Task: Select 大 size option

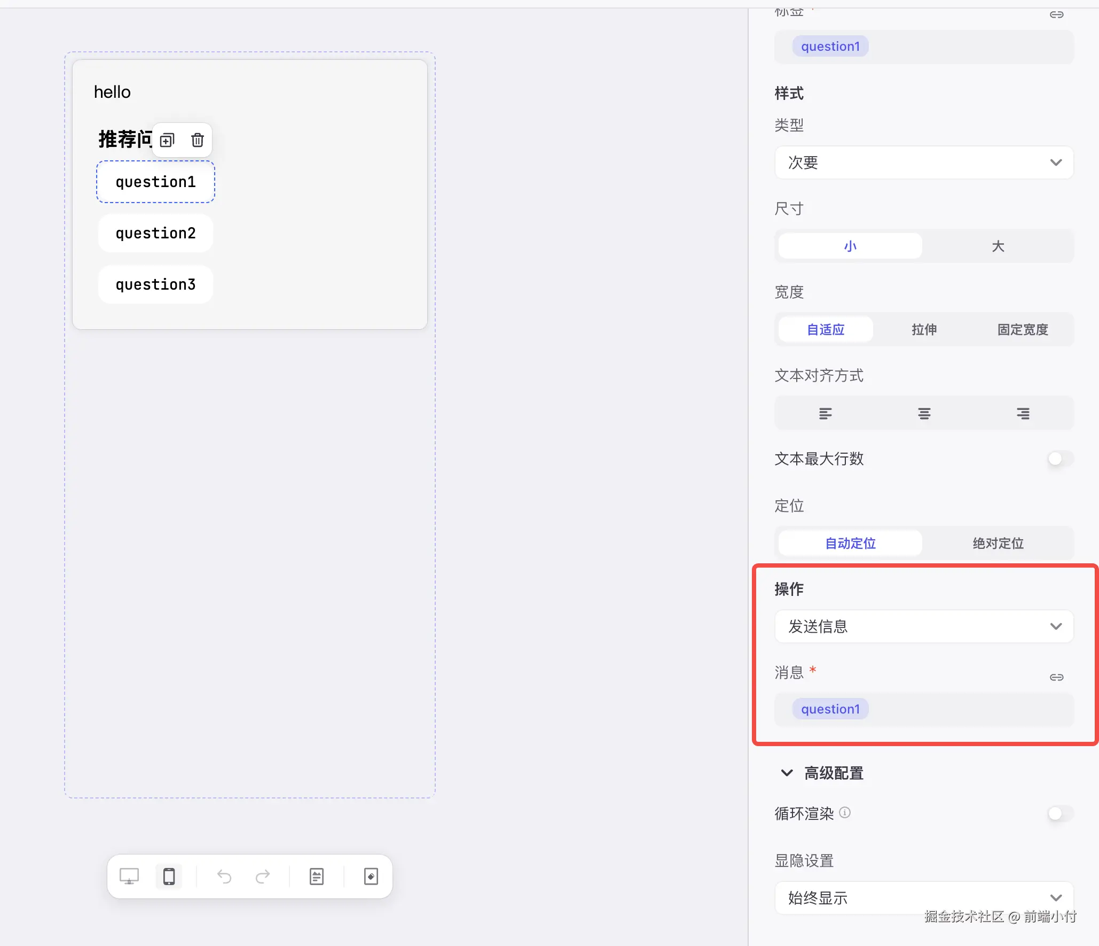Action: (998, 246)
